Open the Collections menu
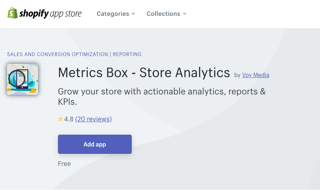This screenshot has height=190, width=320. pos(166,14)
